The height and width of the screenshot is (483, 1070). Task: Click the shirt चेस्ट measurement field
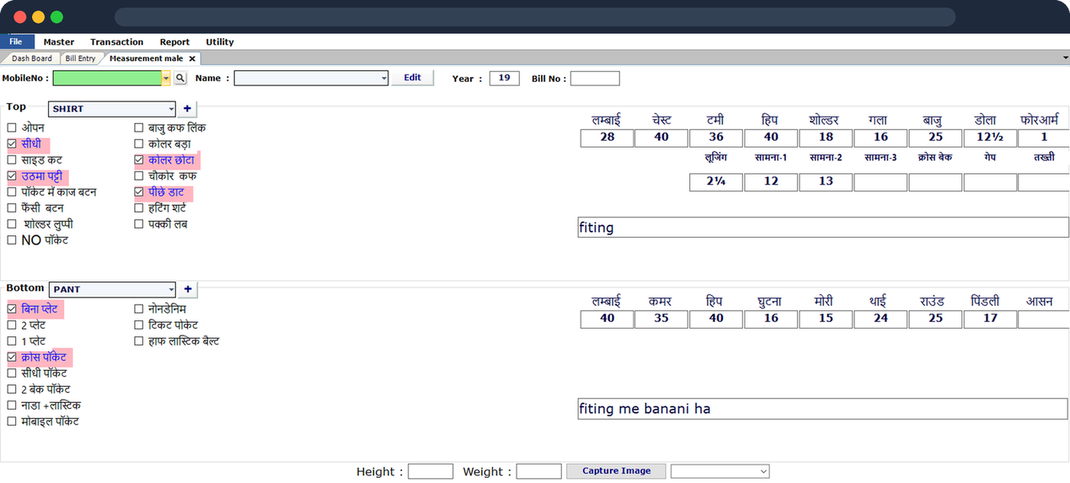click(662, 138)
